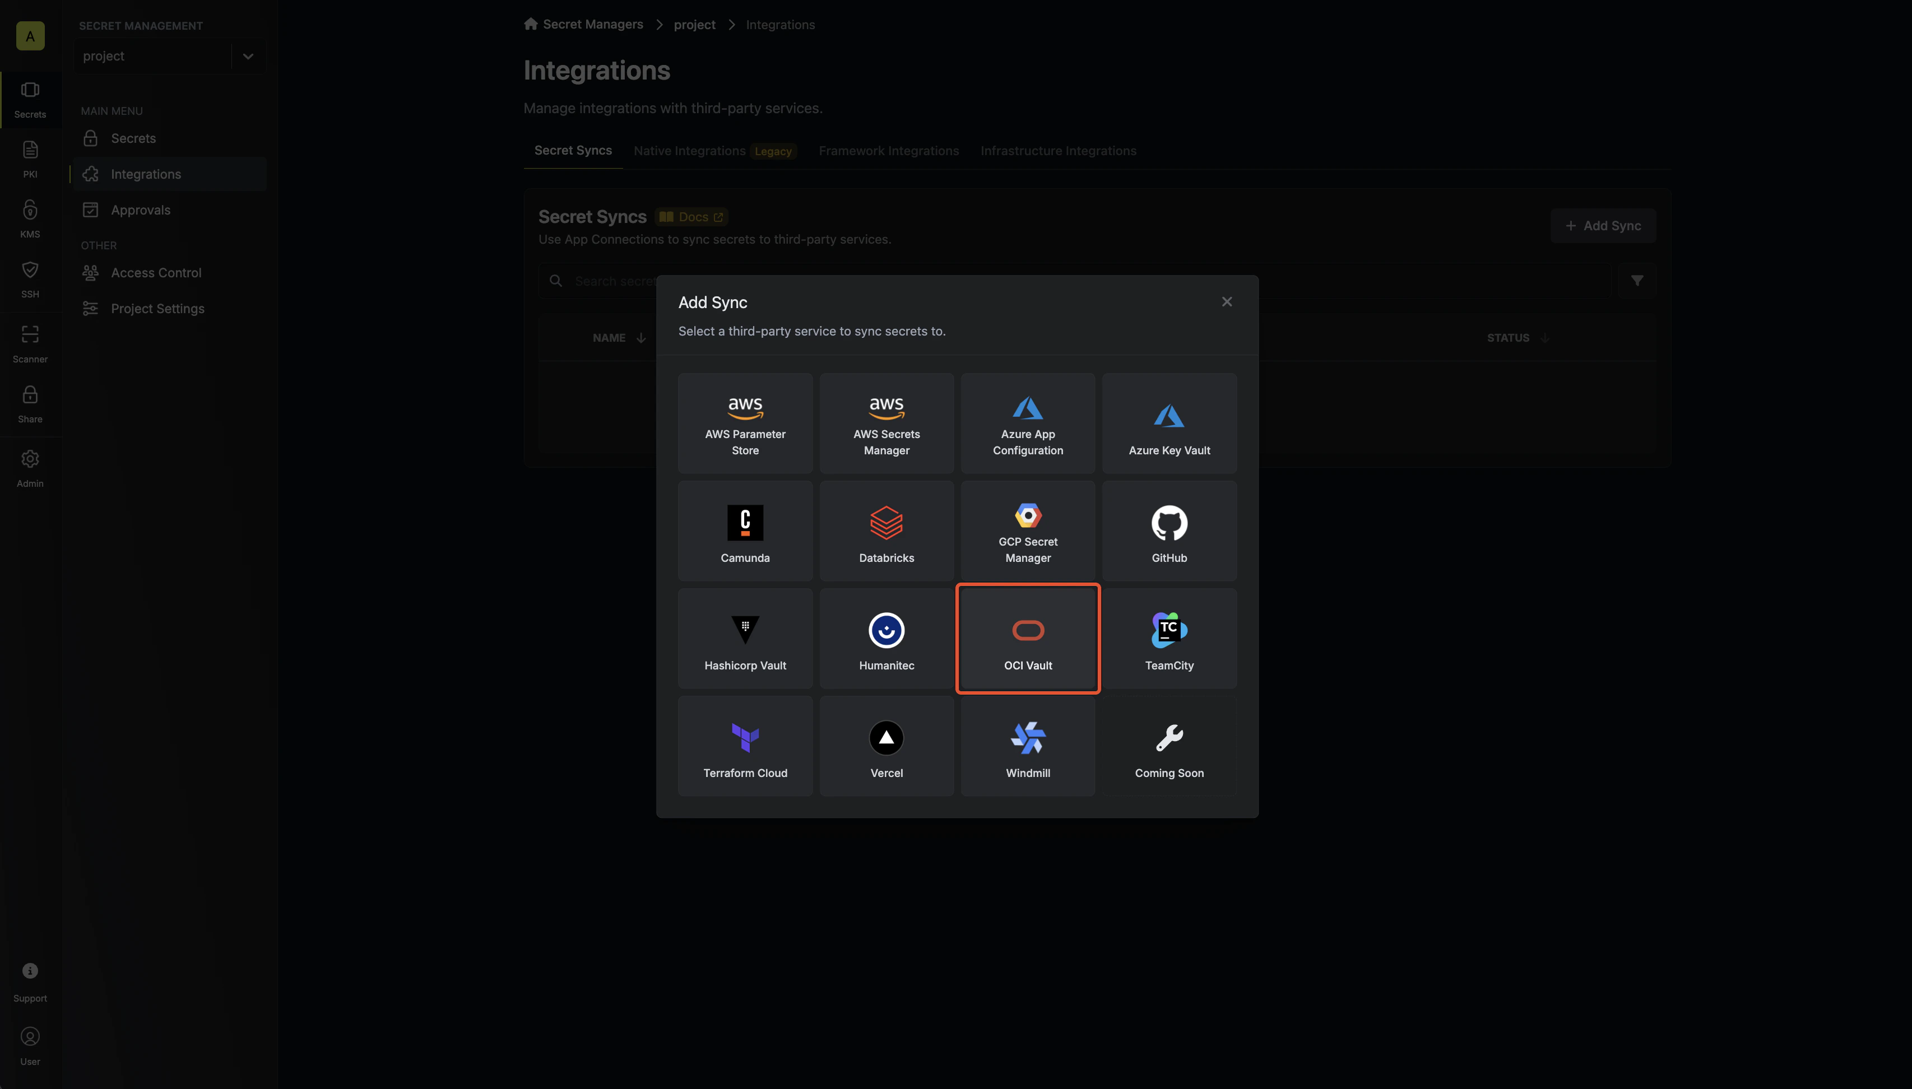The width and height of the screenshot is (1912, 1089).
Task: Choose AWS Secrets Manager tile
Action: 887,424
